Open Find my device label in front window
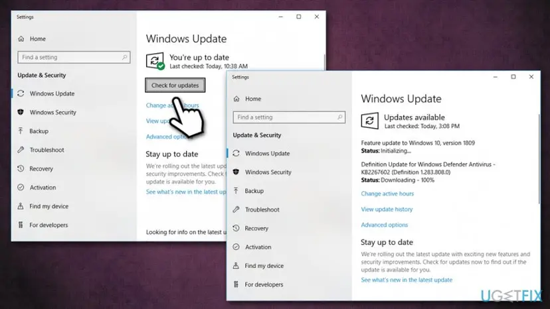550x309 pixels. [264, 265]
